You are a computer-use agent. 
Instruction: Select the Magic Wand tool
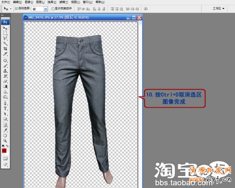pos(6,43)
